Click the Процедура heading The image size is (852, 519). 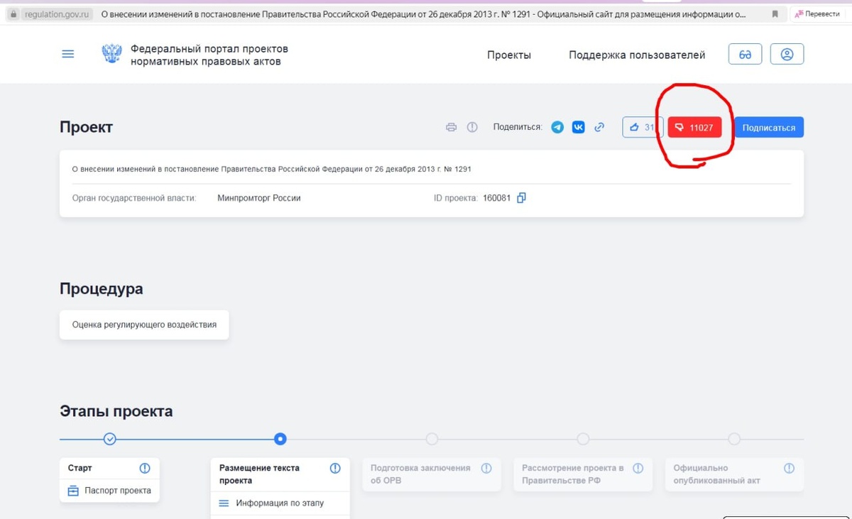(101, 289)
